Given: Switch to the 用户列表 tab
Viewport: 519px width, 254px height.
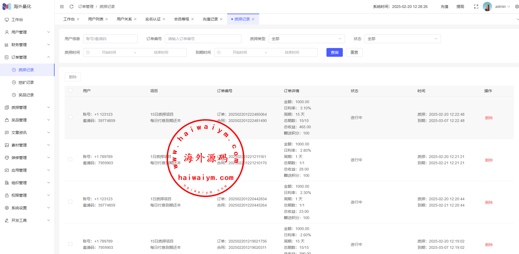Looking at the screenshot, I should (96, 19).
